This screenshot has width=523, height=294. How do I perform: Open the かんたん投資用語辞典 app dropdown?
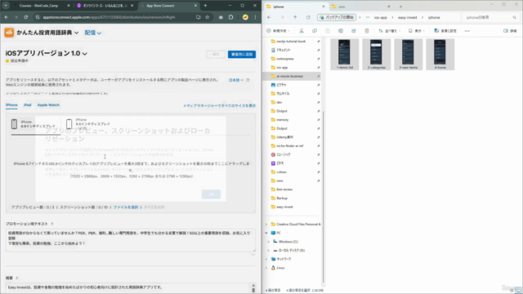pos(47,33)
